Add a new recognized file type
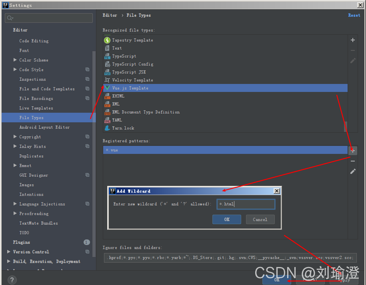Viewport: 366px width, 285px height. pyautogui.click(x=353, y=40)
